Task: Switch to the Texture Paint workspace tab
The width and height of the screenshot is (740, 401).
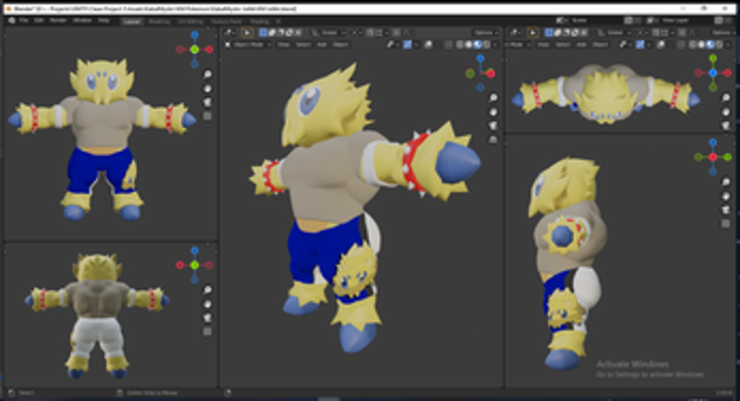Action: point(226,21)
